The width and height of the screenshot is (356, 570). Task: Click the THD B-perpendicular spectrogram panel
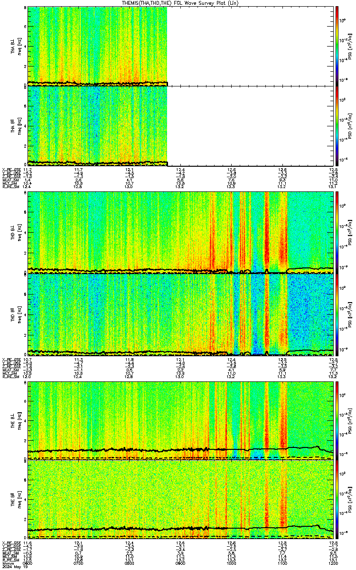click(x=181, y=232)
